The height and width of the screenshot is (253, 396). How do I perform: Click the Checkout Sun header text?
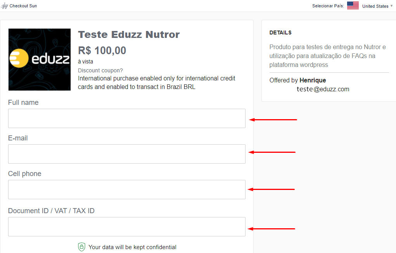[x=23, y=6]
